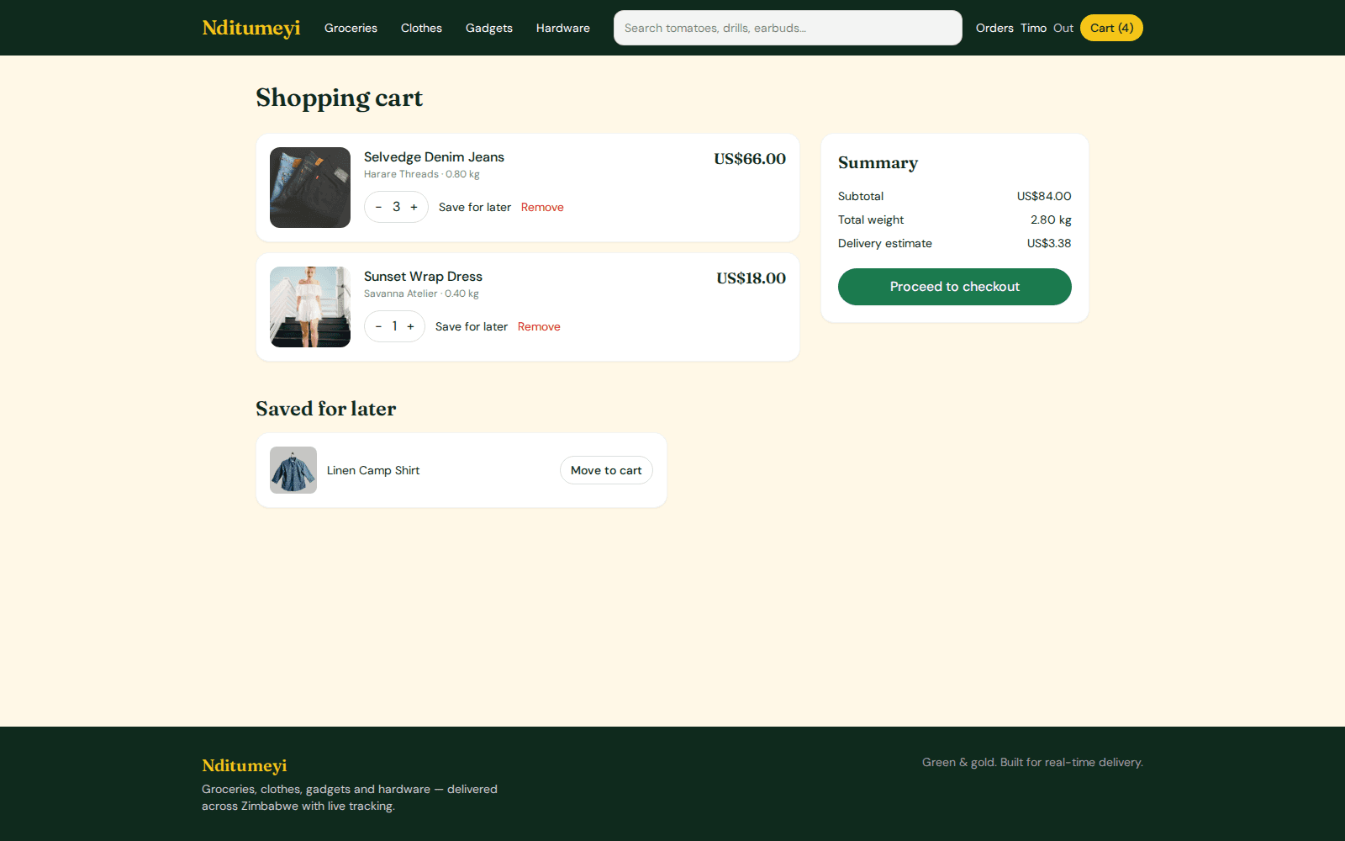The height and width of the screenshot is (841, 1345).
Task: Increase quantity of Selvedge Denim Jeans
Action: (414, 207)
